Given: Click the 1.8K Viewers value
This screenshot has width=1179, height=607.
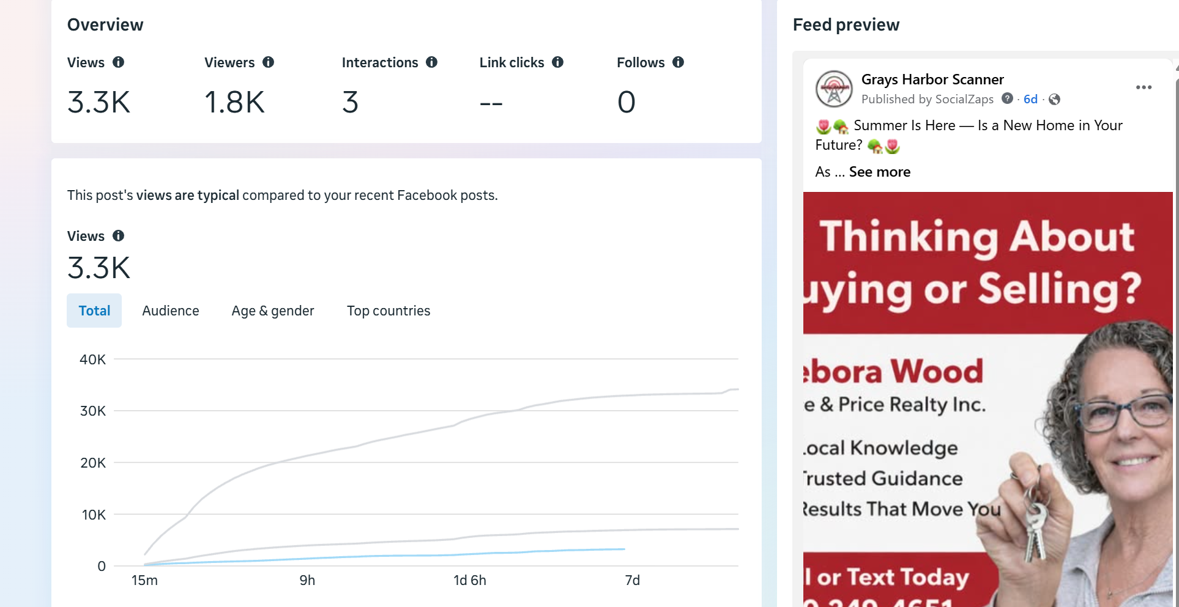Looking at the screenshot, I should pos(234,102).
